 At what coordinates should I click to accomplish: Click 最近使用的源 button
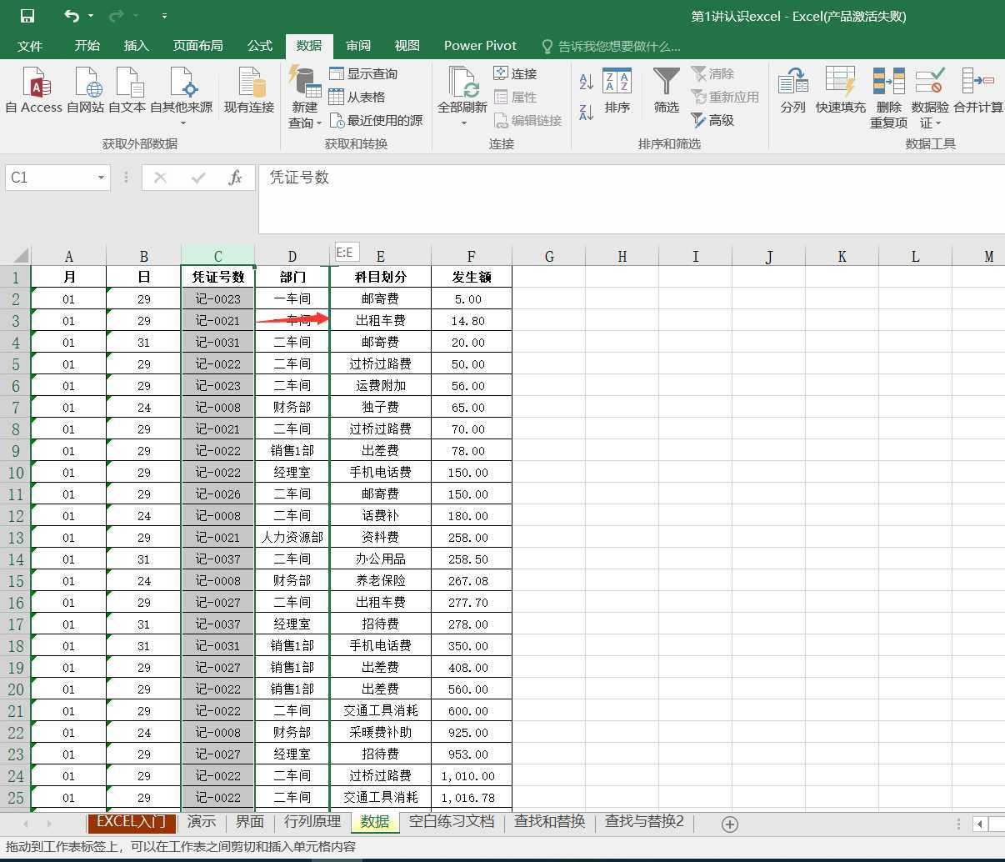[377, 120]
